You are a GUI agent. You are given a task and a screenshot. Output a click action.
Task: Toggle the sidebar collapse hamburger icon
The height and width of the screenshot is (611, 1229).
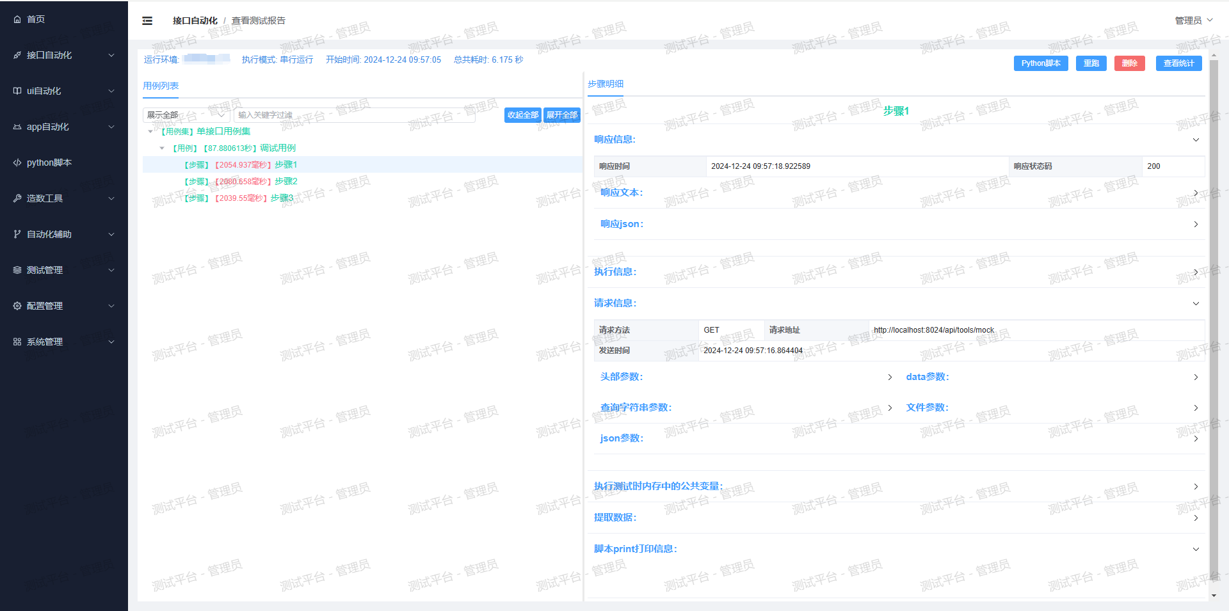point(147,20)
